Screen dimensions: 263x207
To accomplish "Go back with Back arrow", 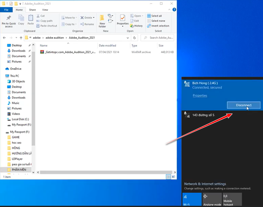I will 4,38.
